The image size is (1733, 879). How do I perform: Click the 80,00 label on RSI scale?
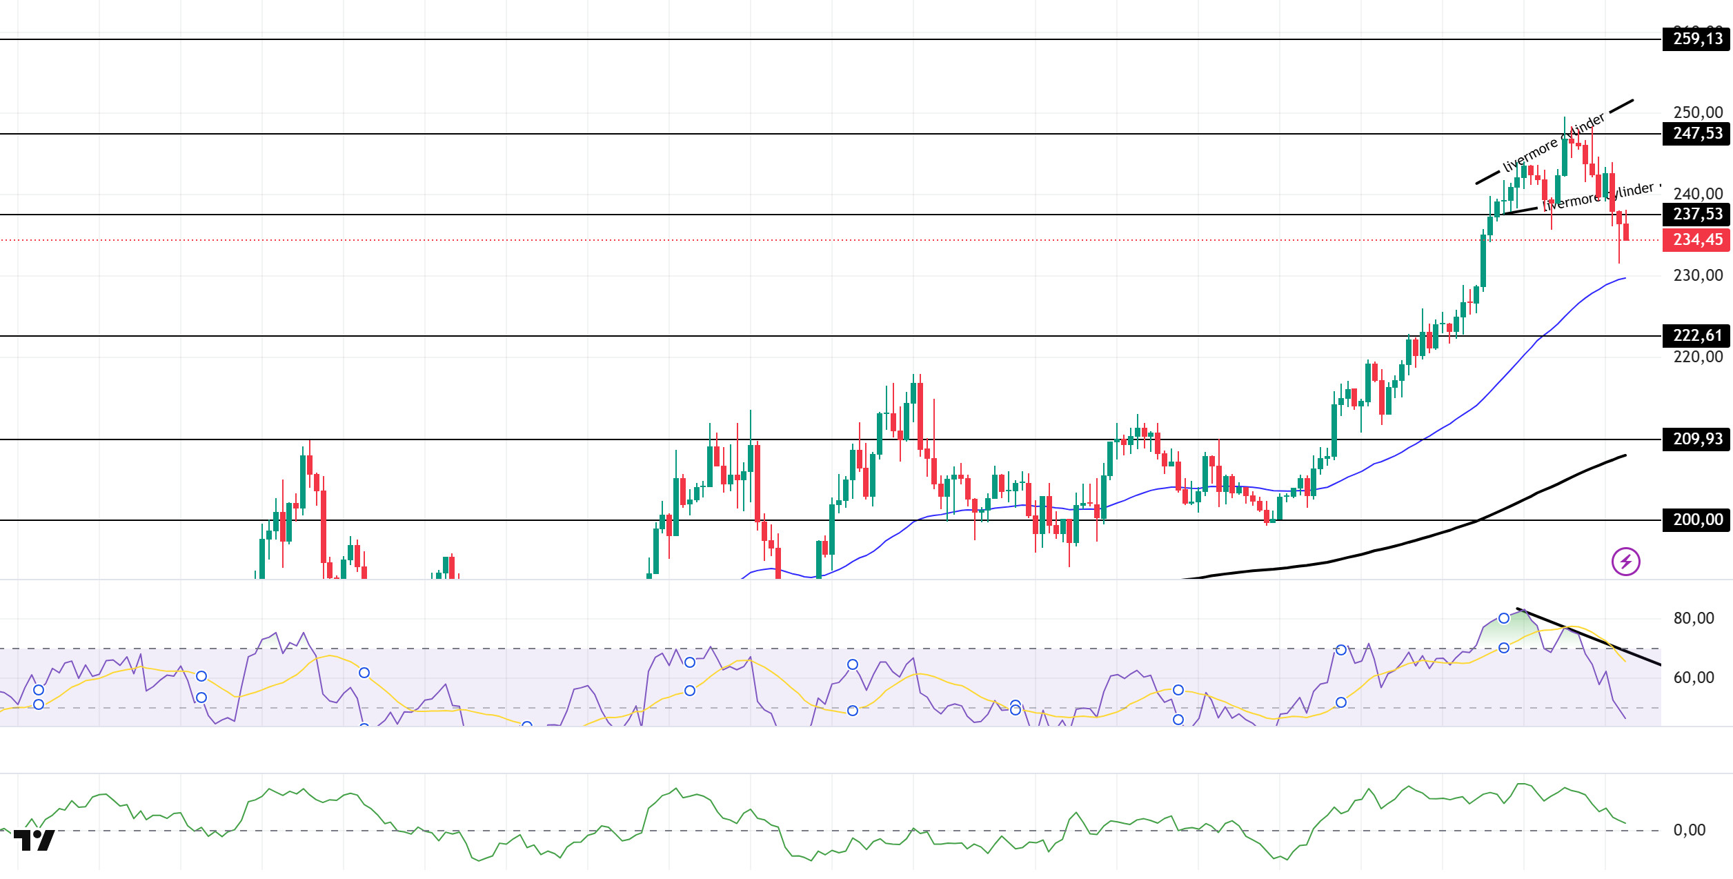click(x=1694, y=619)
